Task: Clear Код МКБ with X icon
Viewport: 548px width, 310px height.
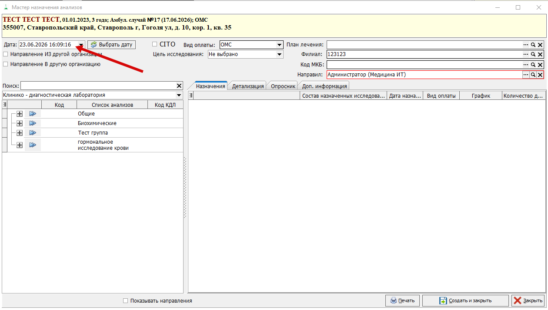Action: [x=540, y=65]
